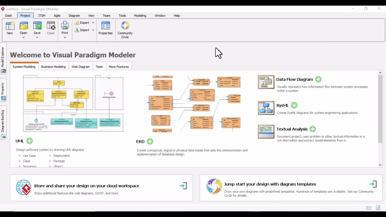Viewport: 386px width, 217px height.
Task: Click the note document icon in status bar
Action: click(x=378, y=208)
